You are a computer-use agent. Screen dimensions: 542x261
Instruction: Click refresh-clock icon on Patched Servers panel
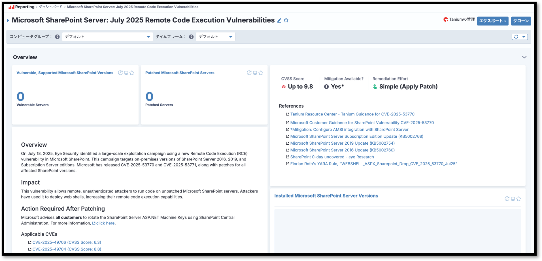[249, 73]
